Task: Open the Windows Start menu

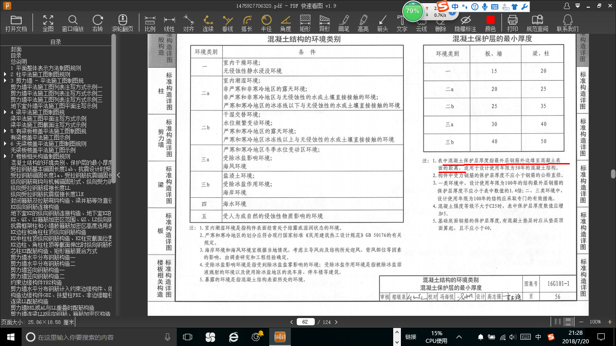Action: [10, 337]
